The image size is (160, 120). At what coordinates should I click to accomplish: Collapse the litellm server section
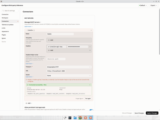pyautogui.click(x=26, y=30)
